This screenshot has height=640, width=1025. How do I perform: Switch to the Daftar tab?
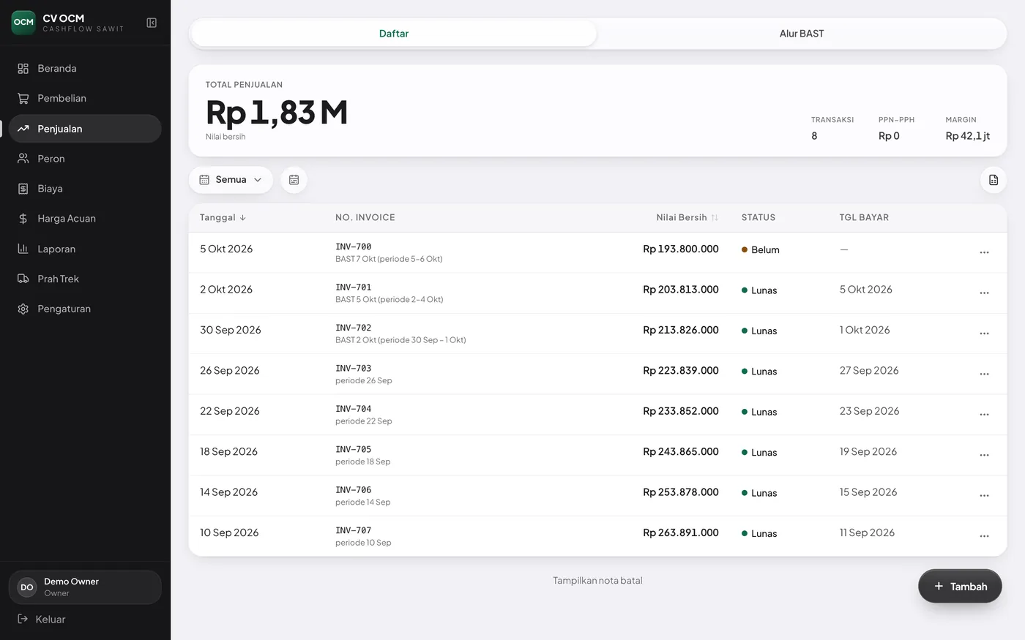click(x=394, y=34)
